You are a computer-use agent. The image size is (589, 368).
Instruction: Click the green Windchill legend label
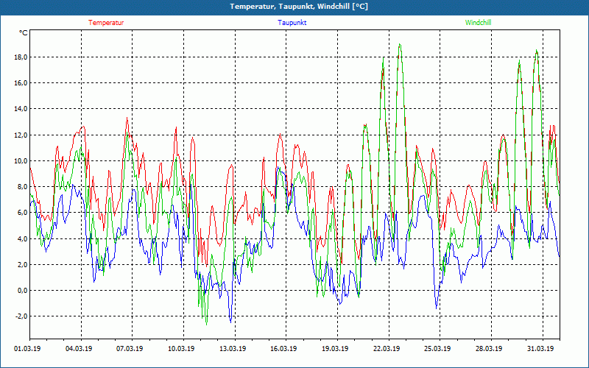[478, 23]
